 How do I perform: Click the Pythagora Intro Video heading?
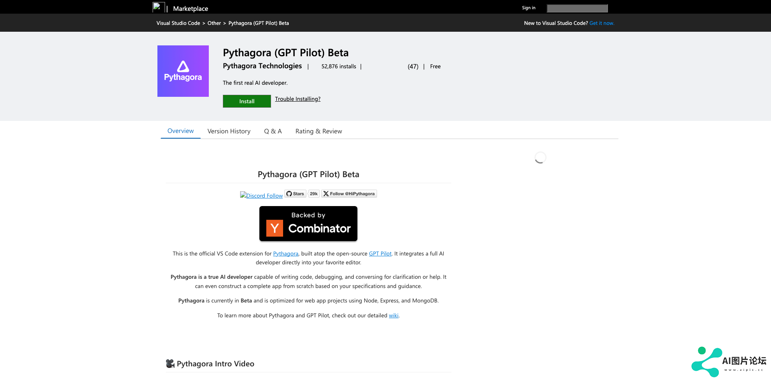[x=210, y=364]
